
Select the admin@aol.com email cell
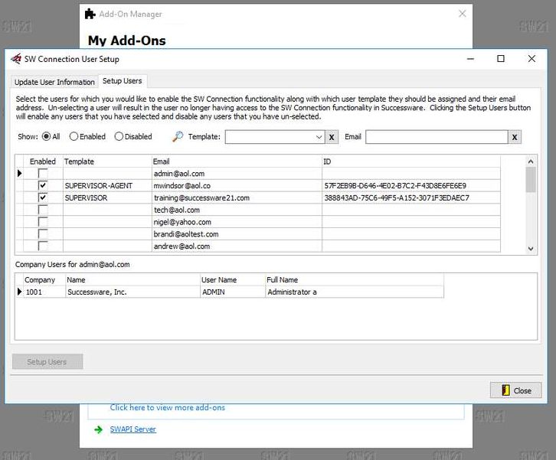pyautogui.click(x=237, y=174)
